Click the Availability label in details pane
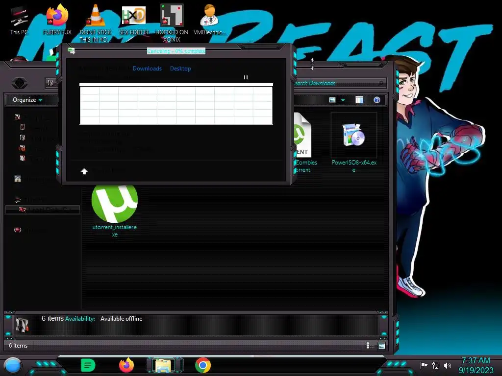Screen dimensions: 502x376 pyautogui.click(x=80, y=319)
